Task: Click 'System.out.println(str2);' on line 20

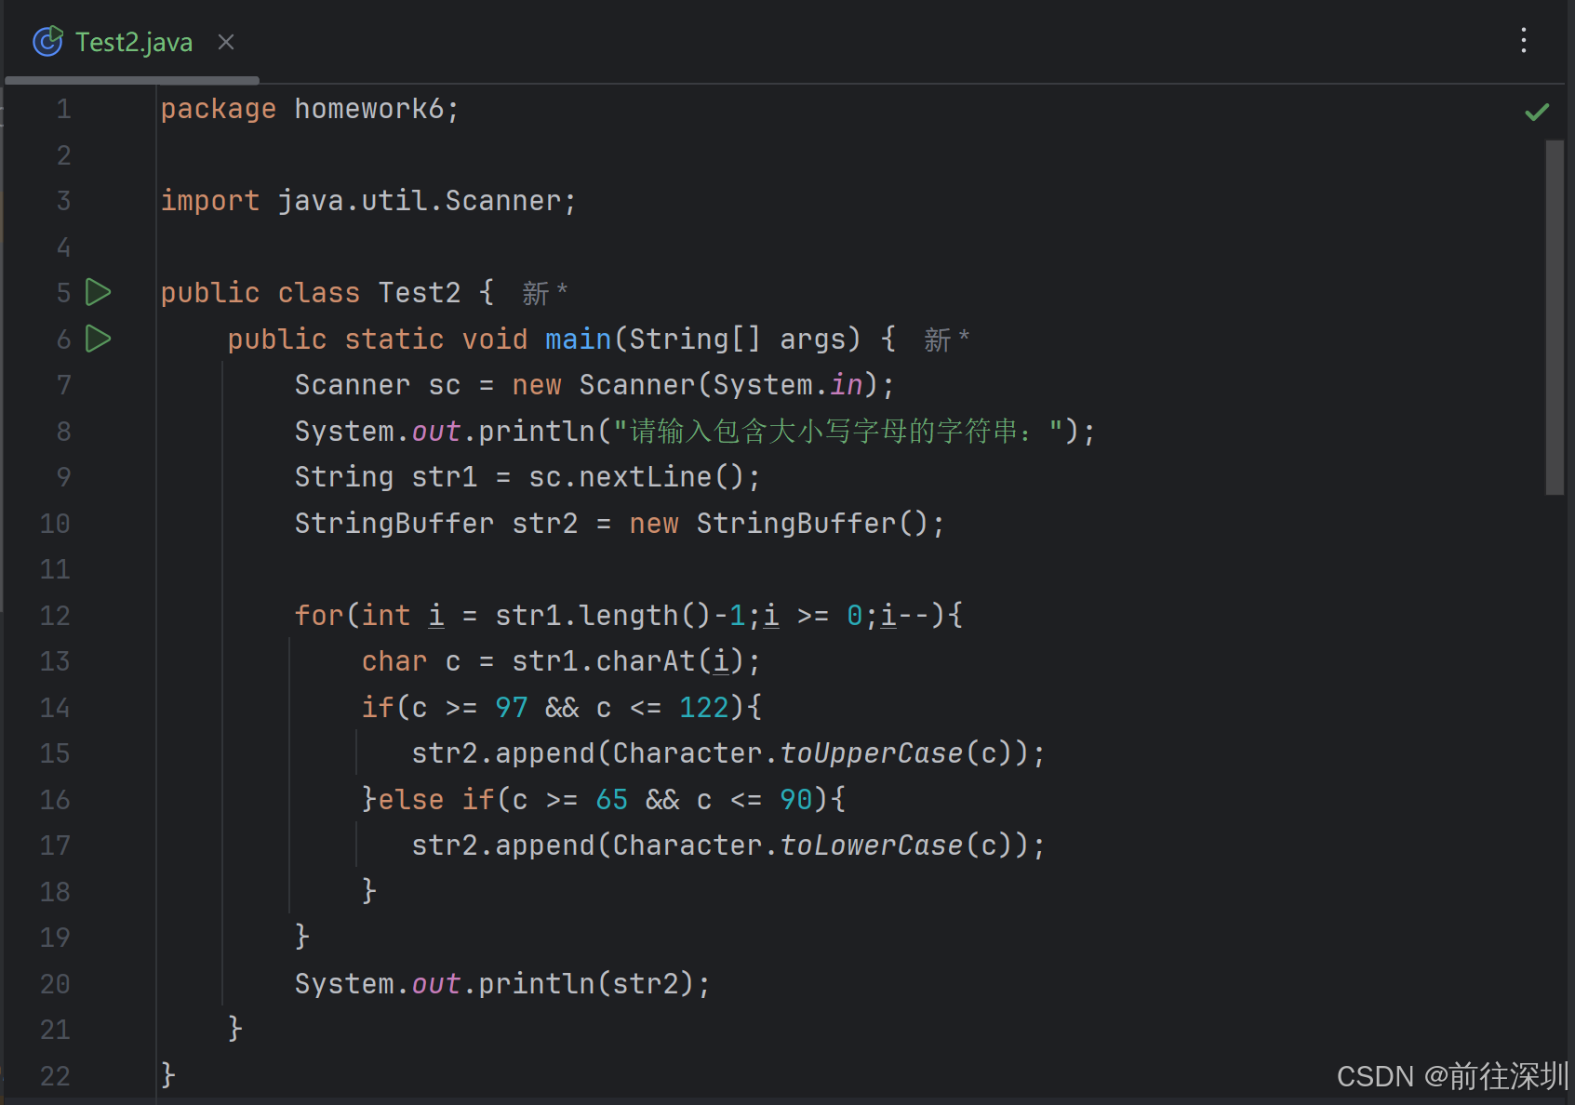Action: [502, 984]
